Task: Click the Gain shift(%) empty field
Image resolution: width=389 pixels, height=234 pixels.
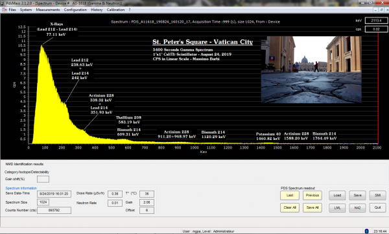Action: 43,179
